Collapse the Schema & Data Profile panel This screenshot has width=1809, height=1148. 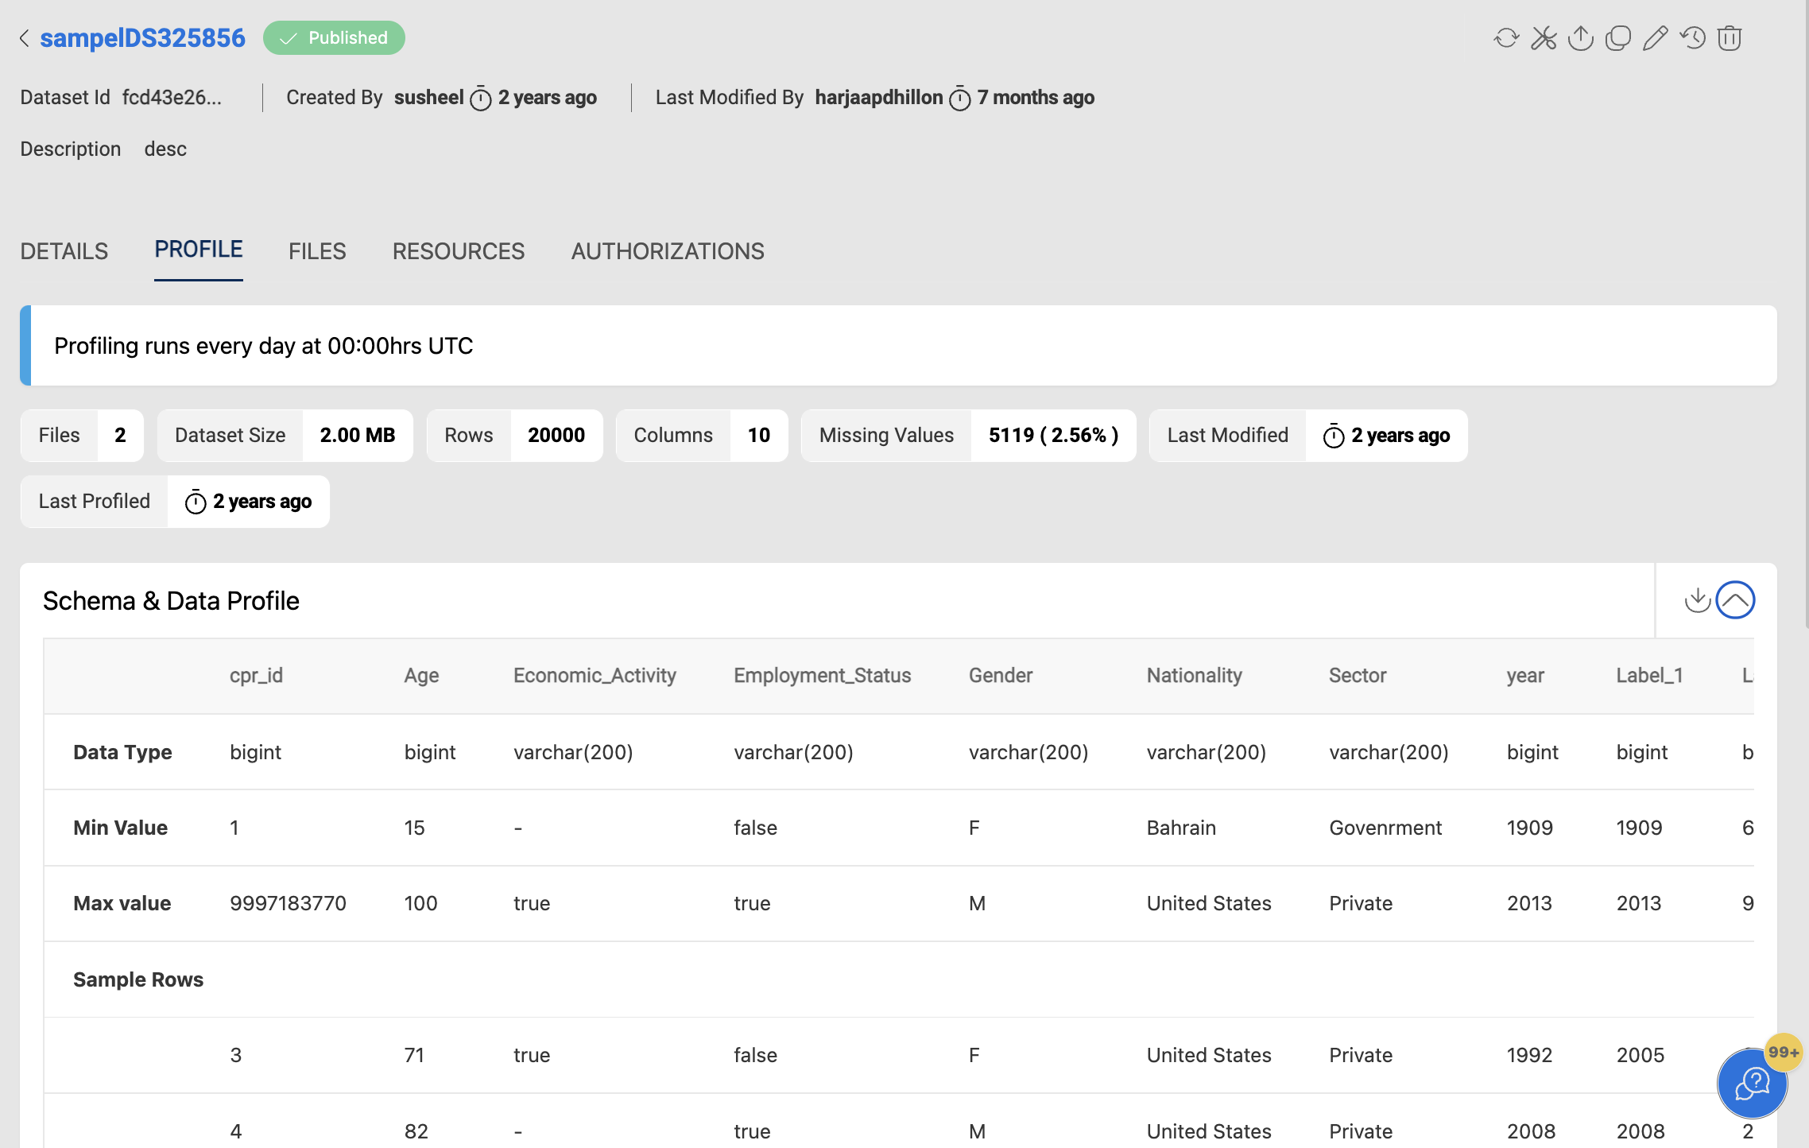1735,600
